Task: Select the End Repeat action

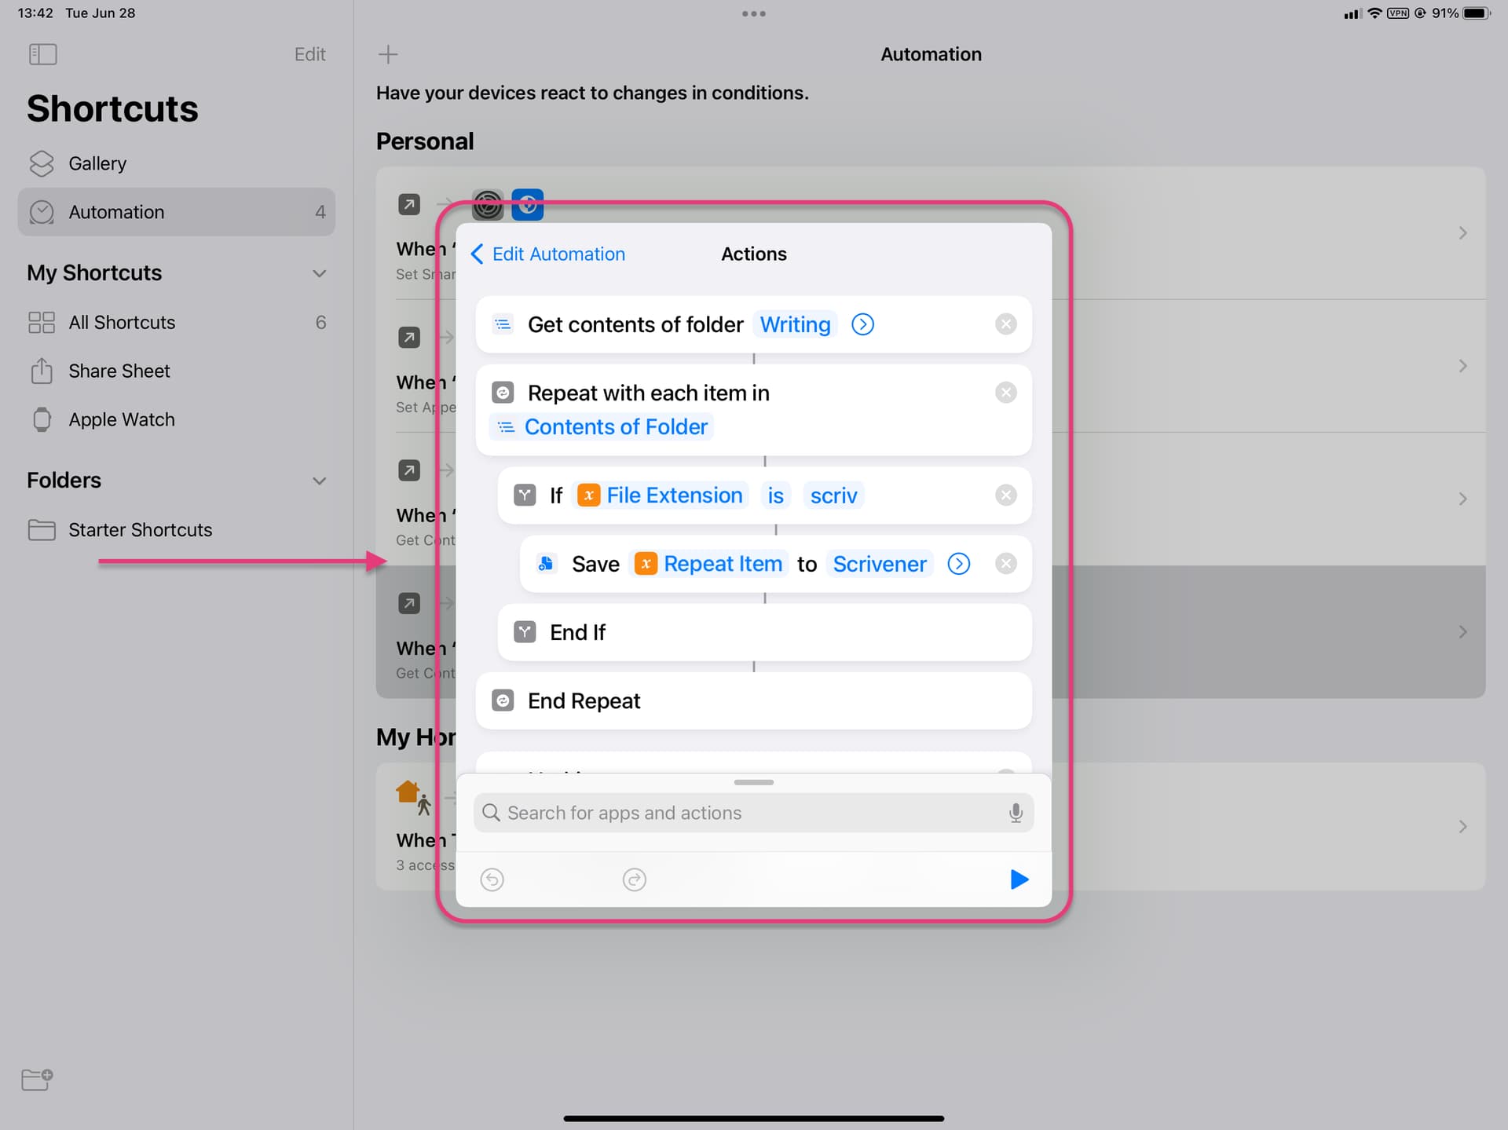Action: tap(753, 701)
